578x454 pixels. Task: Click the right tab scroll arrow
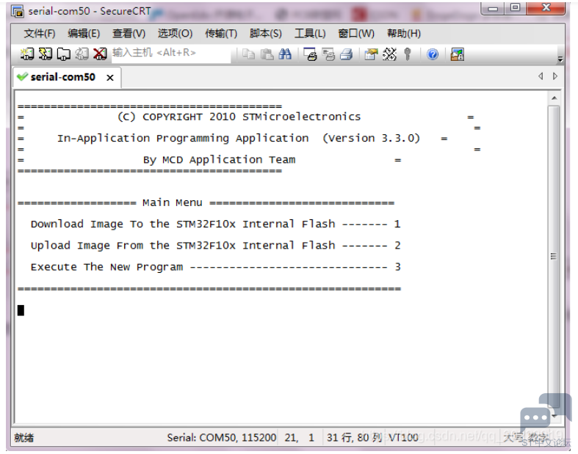555,76
